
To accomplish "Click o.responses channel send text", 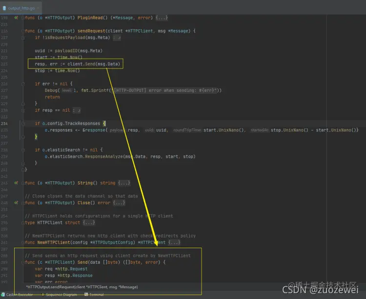I will point(59,130).
